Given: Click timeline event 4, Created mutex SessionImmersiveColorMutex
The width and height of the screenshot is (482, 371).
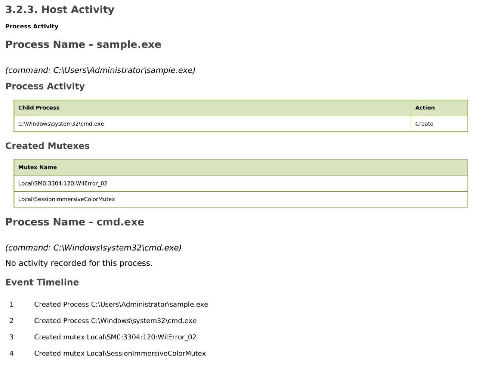Looking at the screenshot, I should pos(120,354).
